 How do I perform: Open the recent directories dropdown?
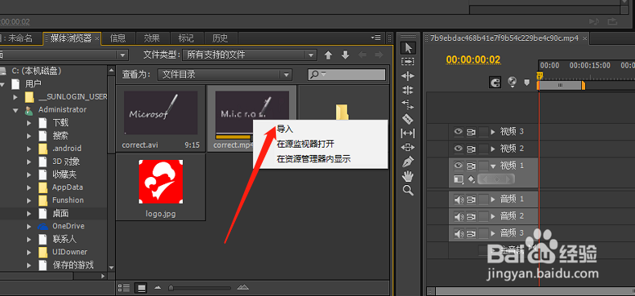click(64, 55)
